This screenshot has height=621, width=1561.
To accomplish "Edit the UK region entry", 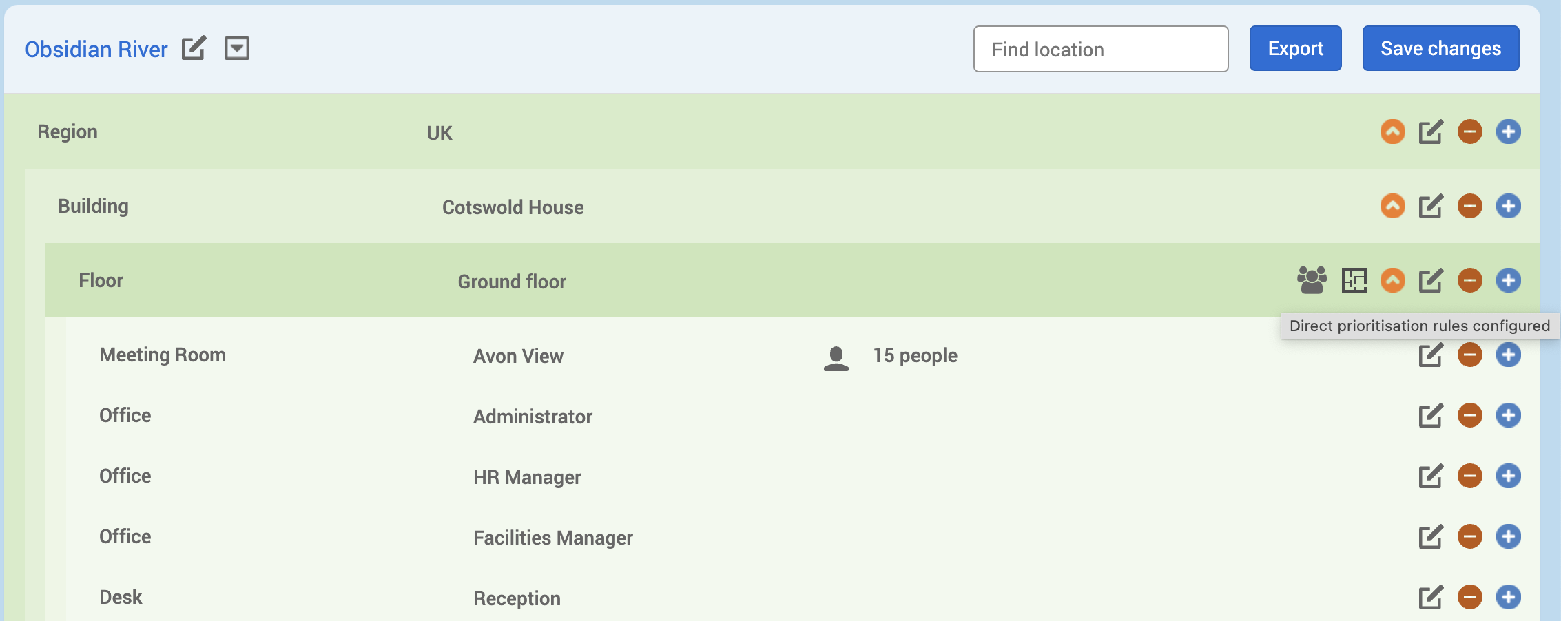I will pos(1431,131).
